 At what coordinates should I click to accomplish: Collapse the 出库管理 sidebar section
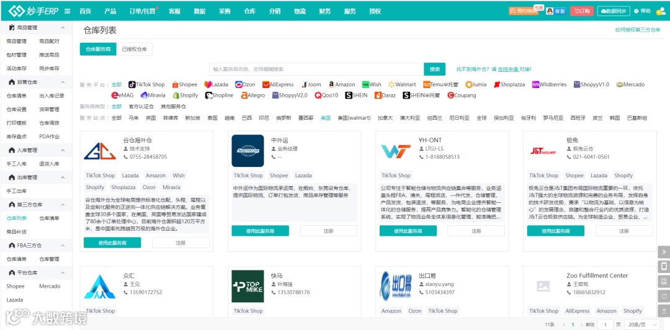pos(63,177)
